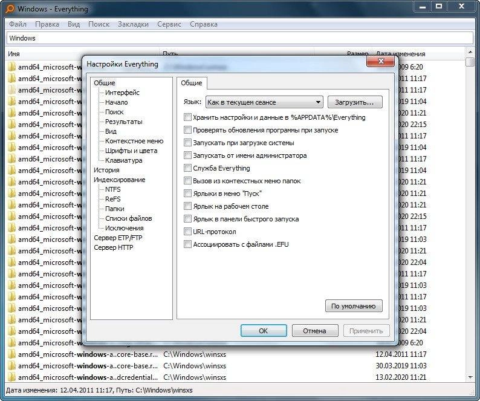Select Списки файлов in settings tree
The width and height of the screenshot is (480, 401).
click(128, 218)
